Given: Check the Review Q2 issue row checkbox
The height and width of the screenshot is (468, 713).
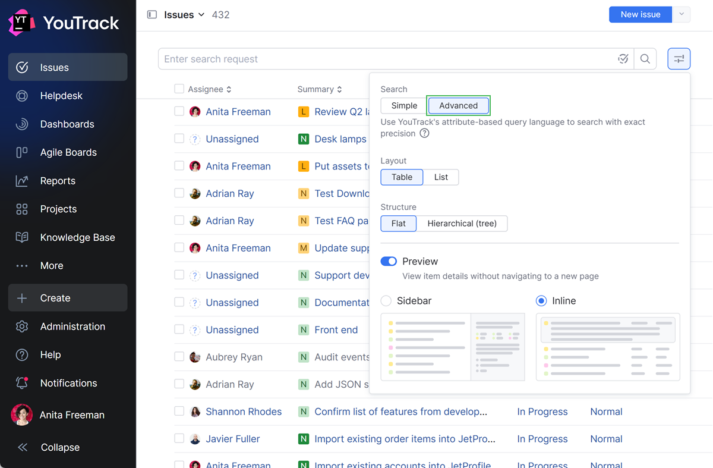Looking at the screenshot, I should (179, 111).
